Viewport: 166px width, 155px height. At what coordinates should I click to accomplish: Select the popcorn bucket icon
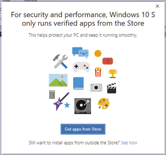[98, 72]
